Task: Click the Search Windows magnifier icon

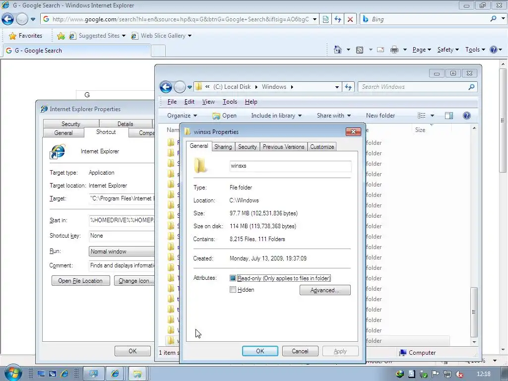Action: (471, 87)
